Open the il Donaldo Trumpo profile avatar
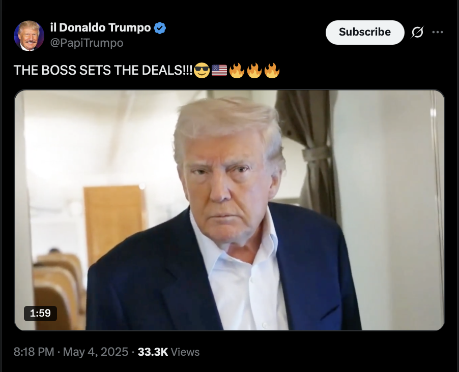The image size is (459, 372). (29, 36)
